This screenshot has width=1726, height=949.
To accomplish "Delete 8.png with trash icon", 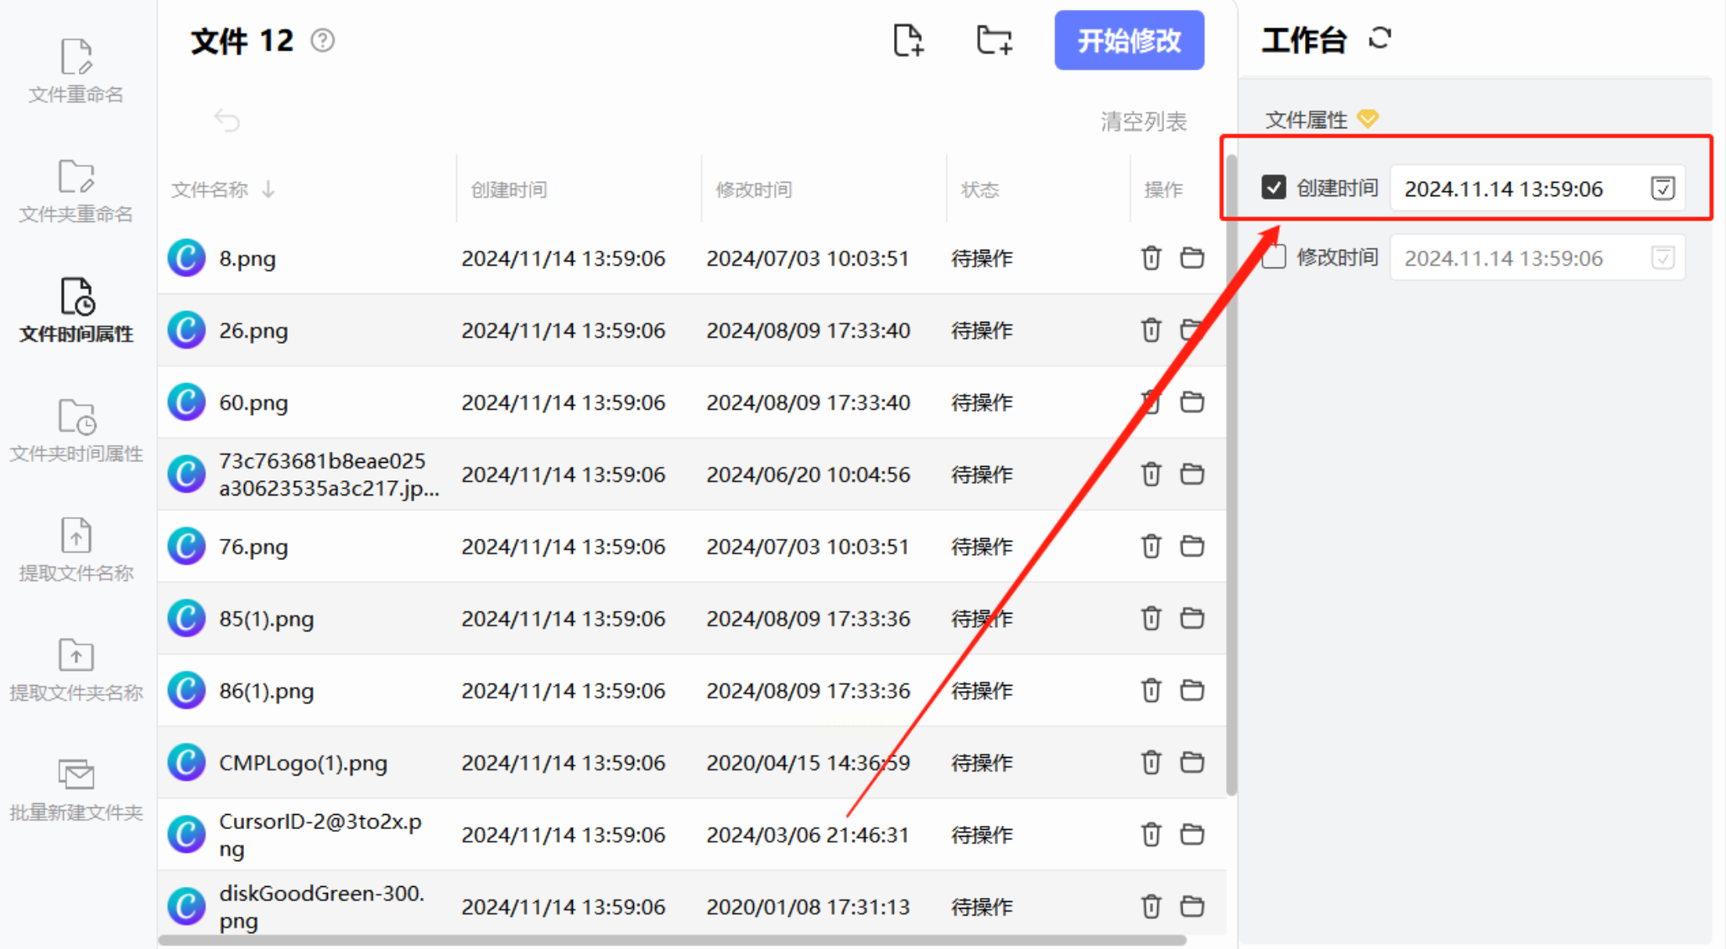I will click(x=1151, y=258).
